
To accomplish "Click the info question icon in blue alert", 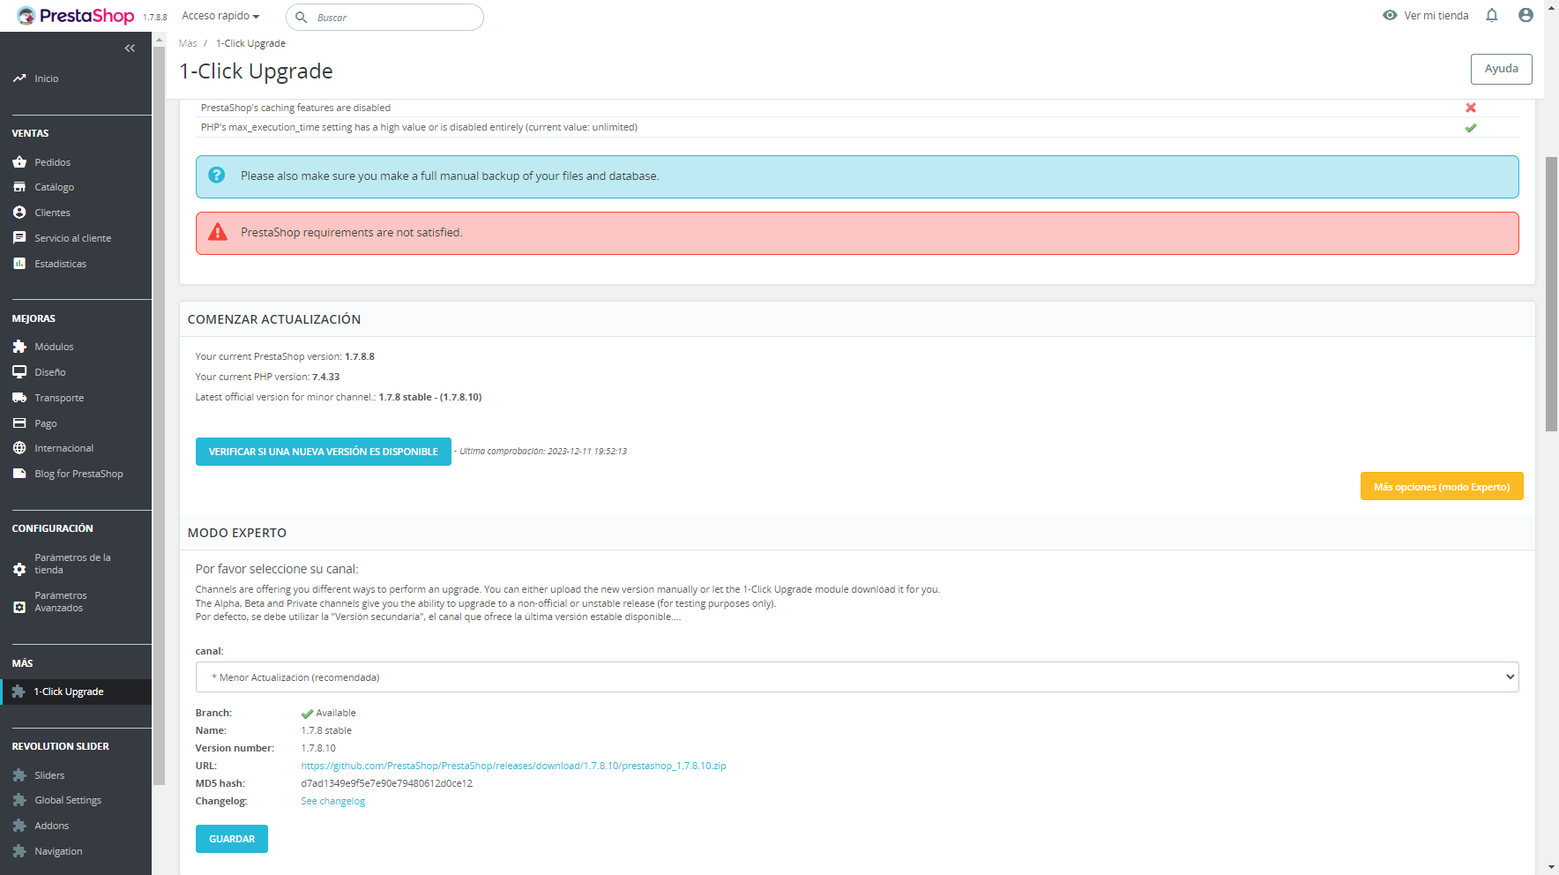I will tap(217, 176).
